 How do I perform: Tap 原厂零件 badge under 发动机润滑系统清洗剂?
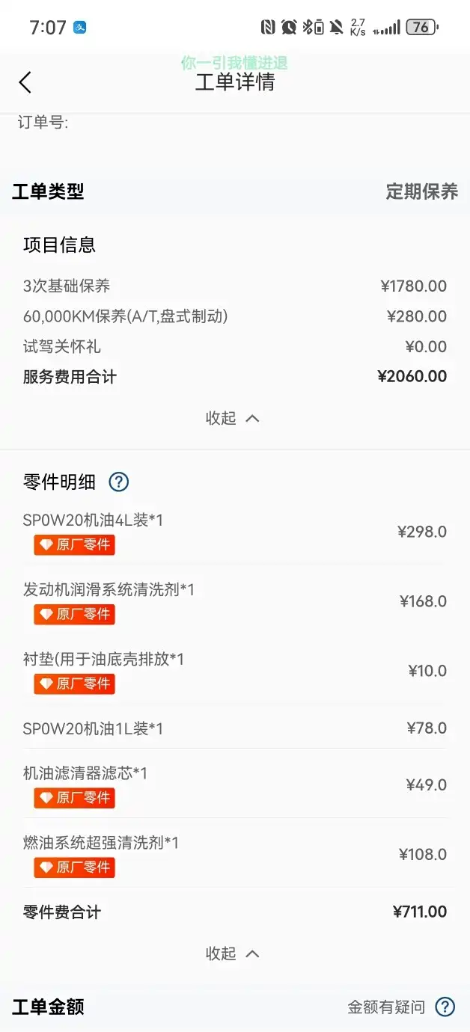pos(74,614)
